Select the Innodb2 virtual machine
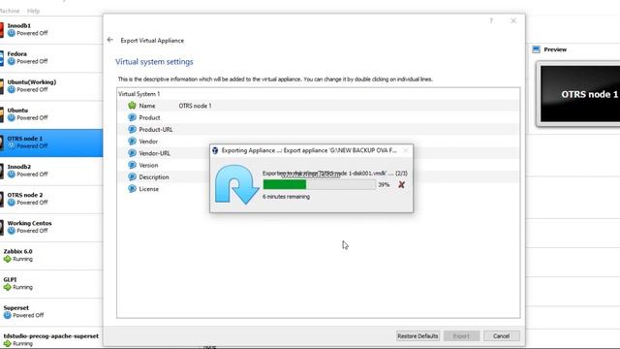 pyautogui.click(x=51, y=171)
